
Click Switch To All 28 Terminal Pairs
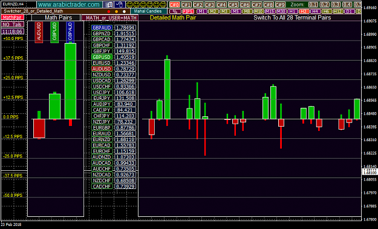click(292, 18)
